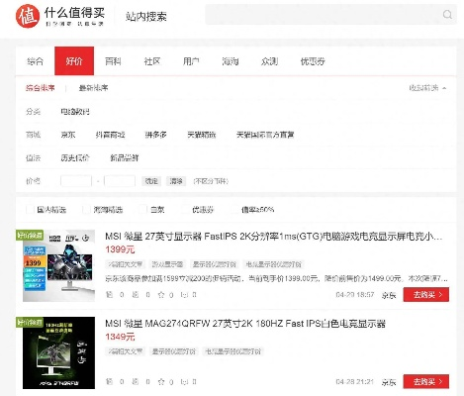Image resolution: width=464 pixels, height=396 pixels.
Task: Click the 值 vote icon on the 1399元 item
Action: tap(109, 294)
